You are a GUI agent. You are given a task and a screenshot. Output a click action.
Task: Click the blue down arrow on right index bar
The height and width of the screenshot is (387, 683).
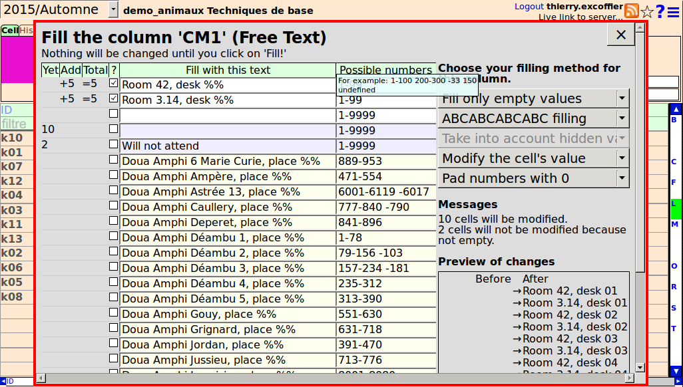(x=676, y=371)
